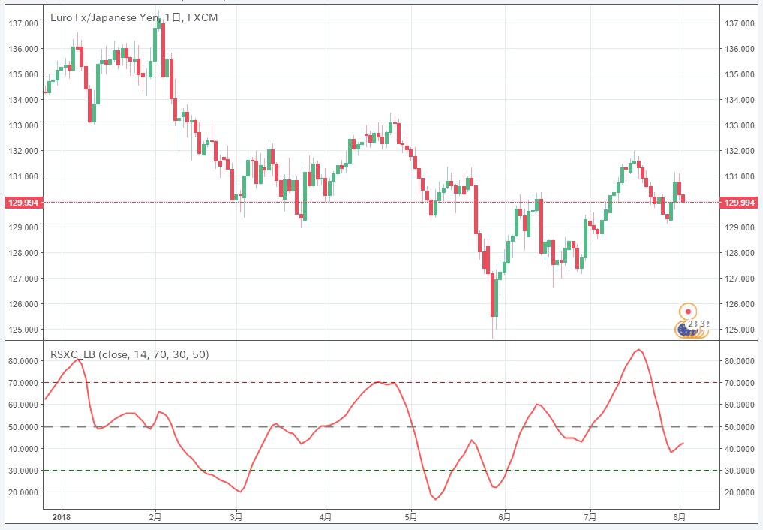
Task: Choose 132.000 on the left price axis
Action: 23,151
